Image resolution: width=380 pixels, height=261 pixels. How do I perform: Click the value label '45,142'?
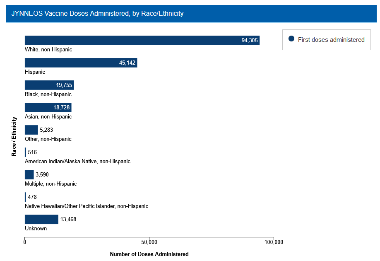click(x=127, y=63)
